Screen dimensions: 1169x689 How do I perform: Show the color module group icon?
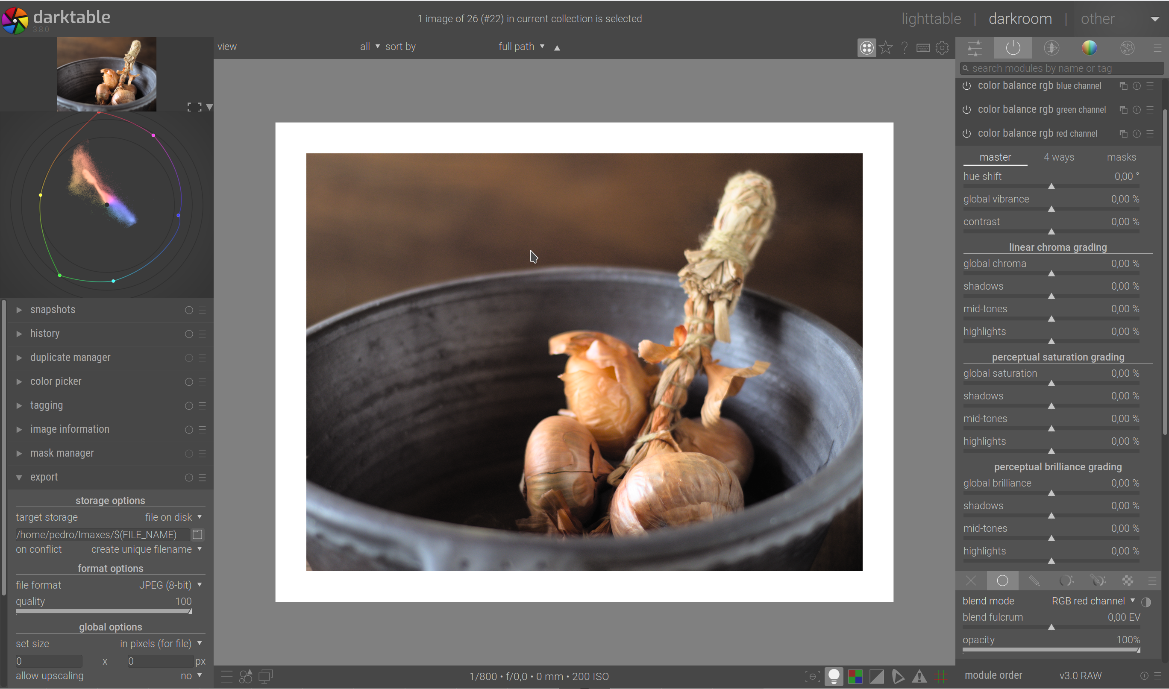pos(1089,48)
